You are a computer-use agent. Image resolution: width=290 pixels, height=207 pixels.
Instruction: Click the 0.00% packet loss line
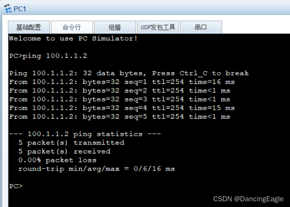[x=57, y=160]
